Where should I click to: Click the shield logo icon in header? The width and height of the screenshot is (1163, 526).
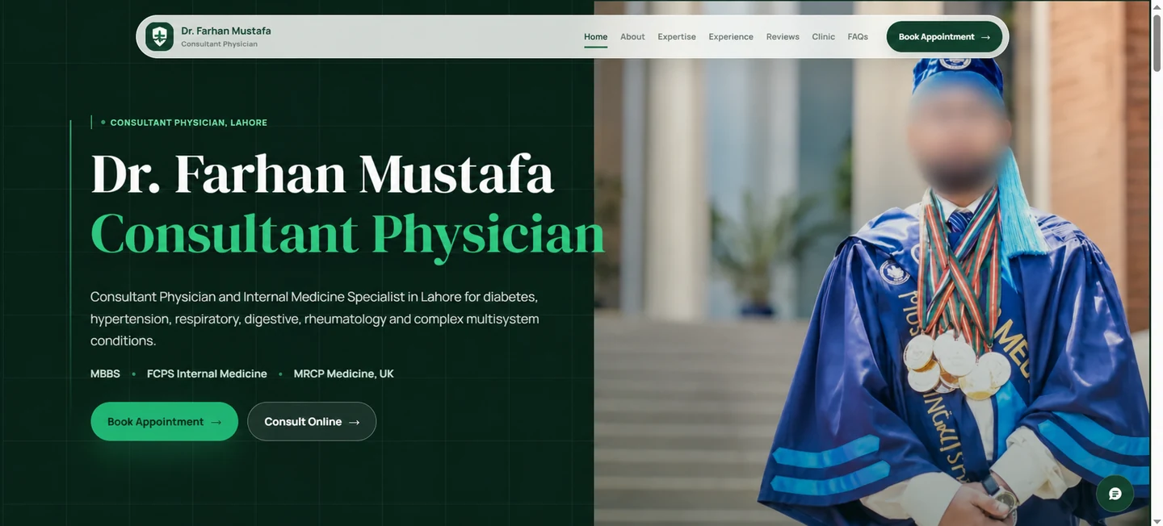click(159, 36)
